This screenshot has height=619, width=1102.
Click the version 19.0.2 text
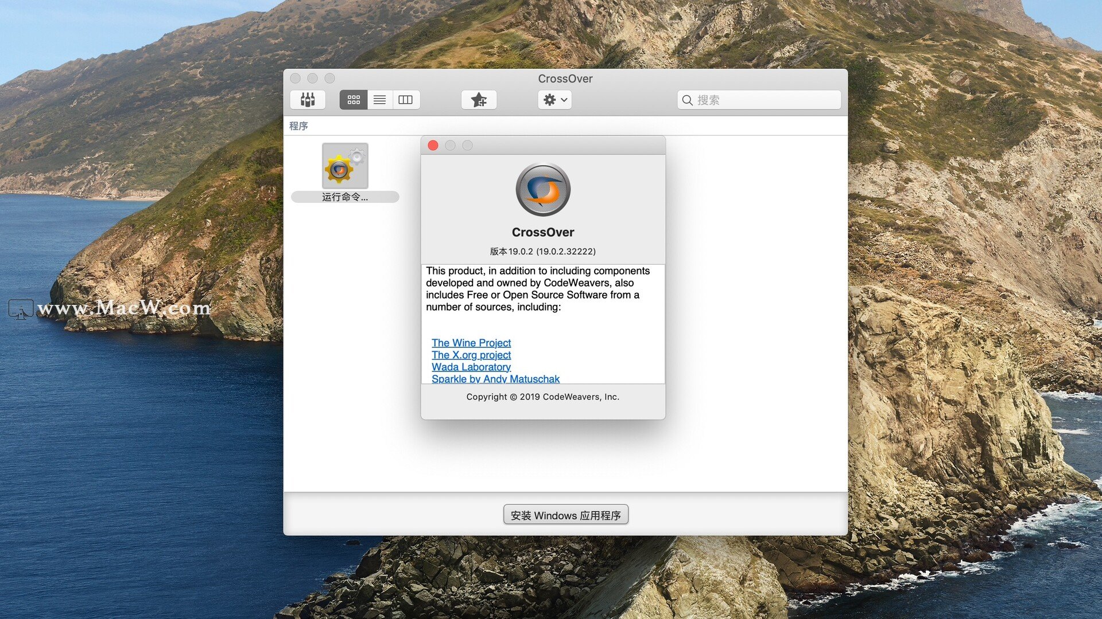coord(543,251)
